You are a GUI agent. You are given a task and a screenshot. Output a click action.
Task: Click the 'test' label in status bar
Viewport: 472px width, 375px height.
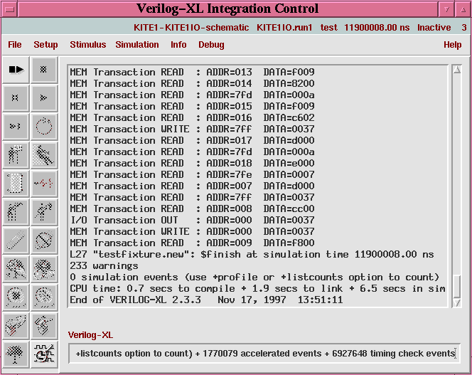(328, 28)
